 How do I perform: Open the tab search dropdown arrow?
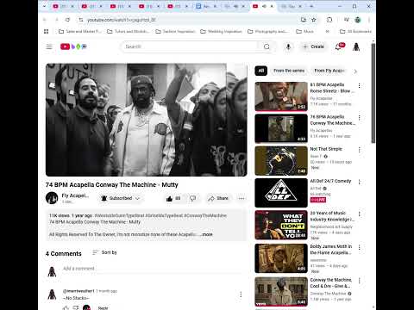point(45,6)
